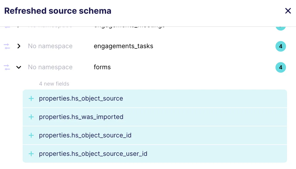Click sync arrows icon beside engagements_tasks
This screenshot has width=296, height=169.
coord(7,46)
